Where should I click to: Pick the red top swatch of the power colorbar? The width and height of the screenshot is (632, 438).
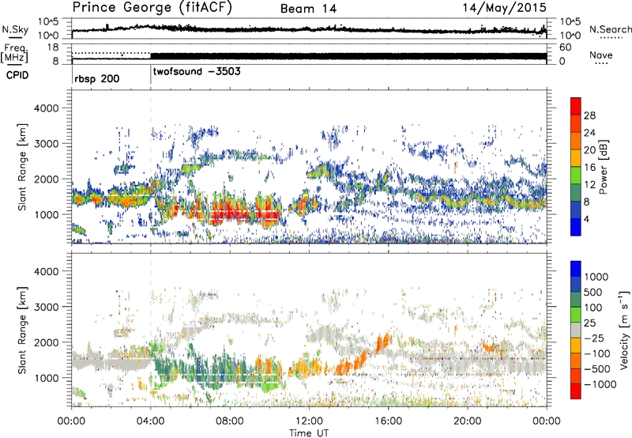[x=576, y=107]
